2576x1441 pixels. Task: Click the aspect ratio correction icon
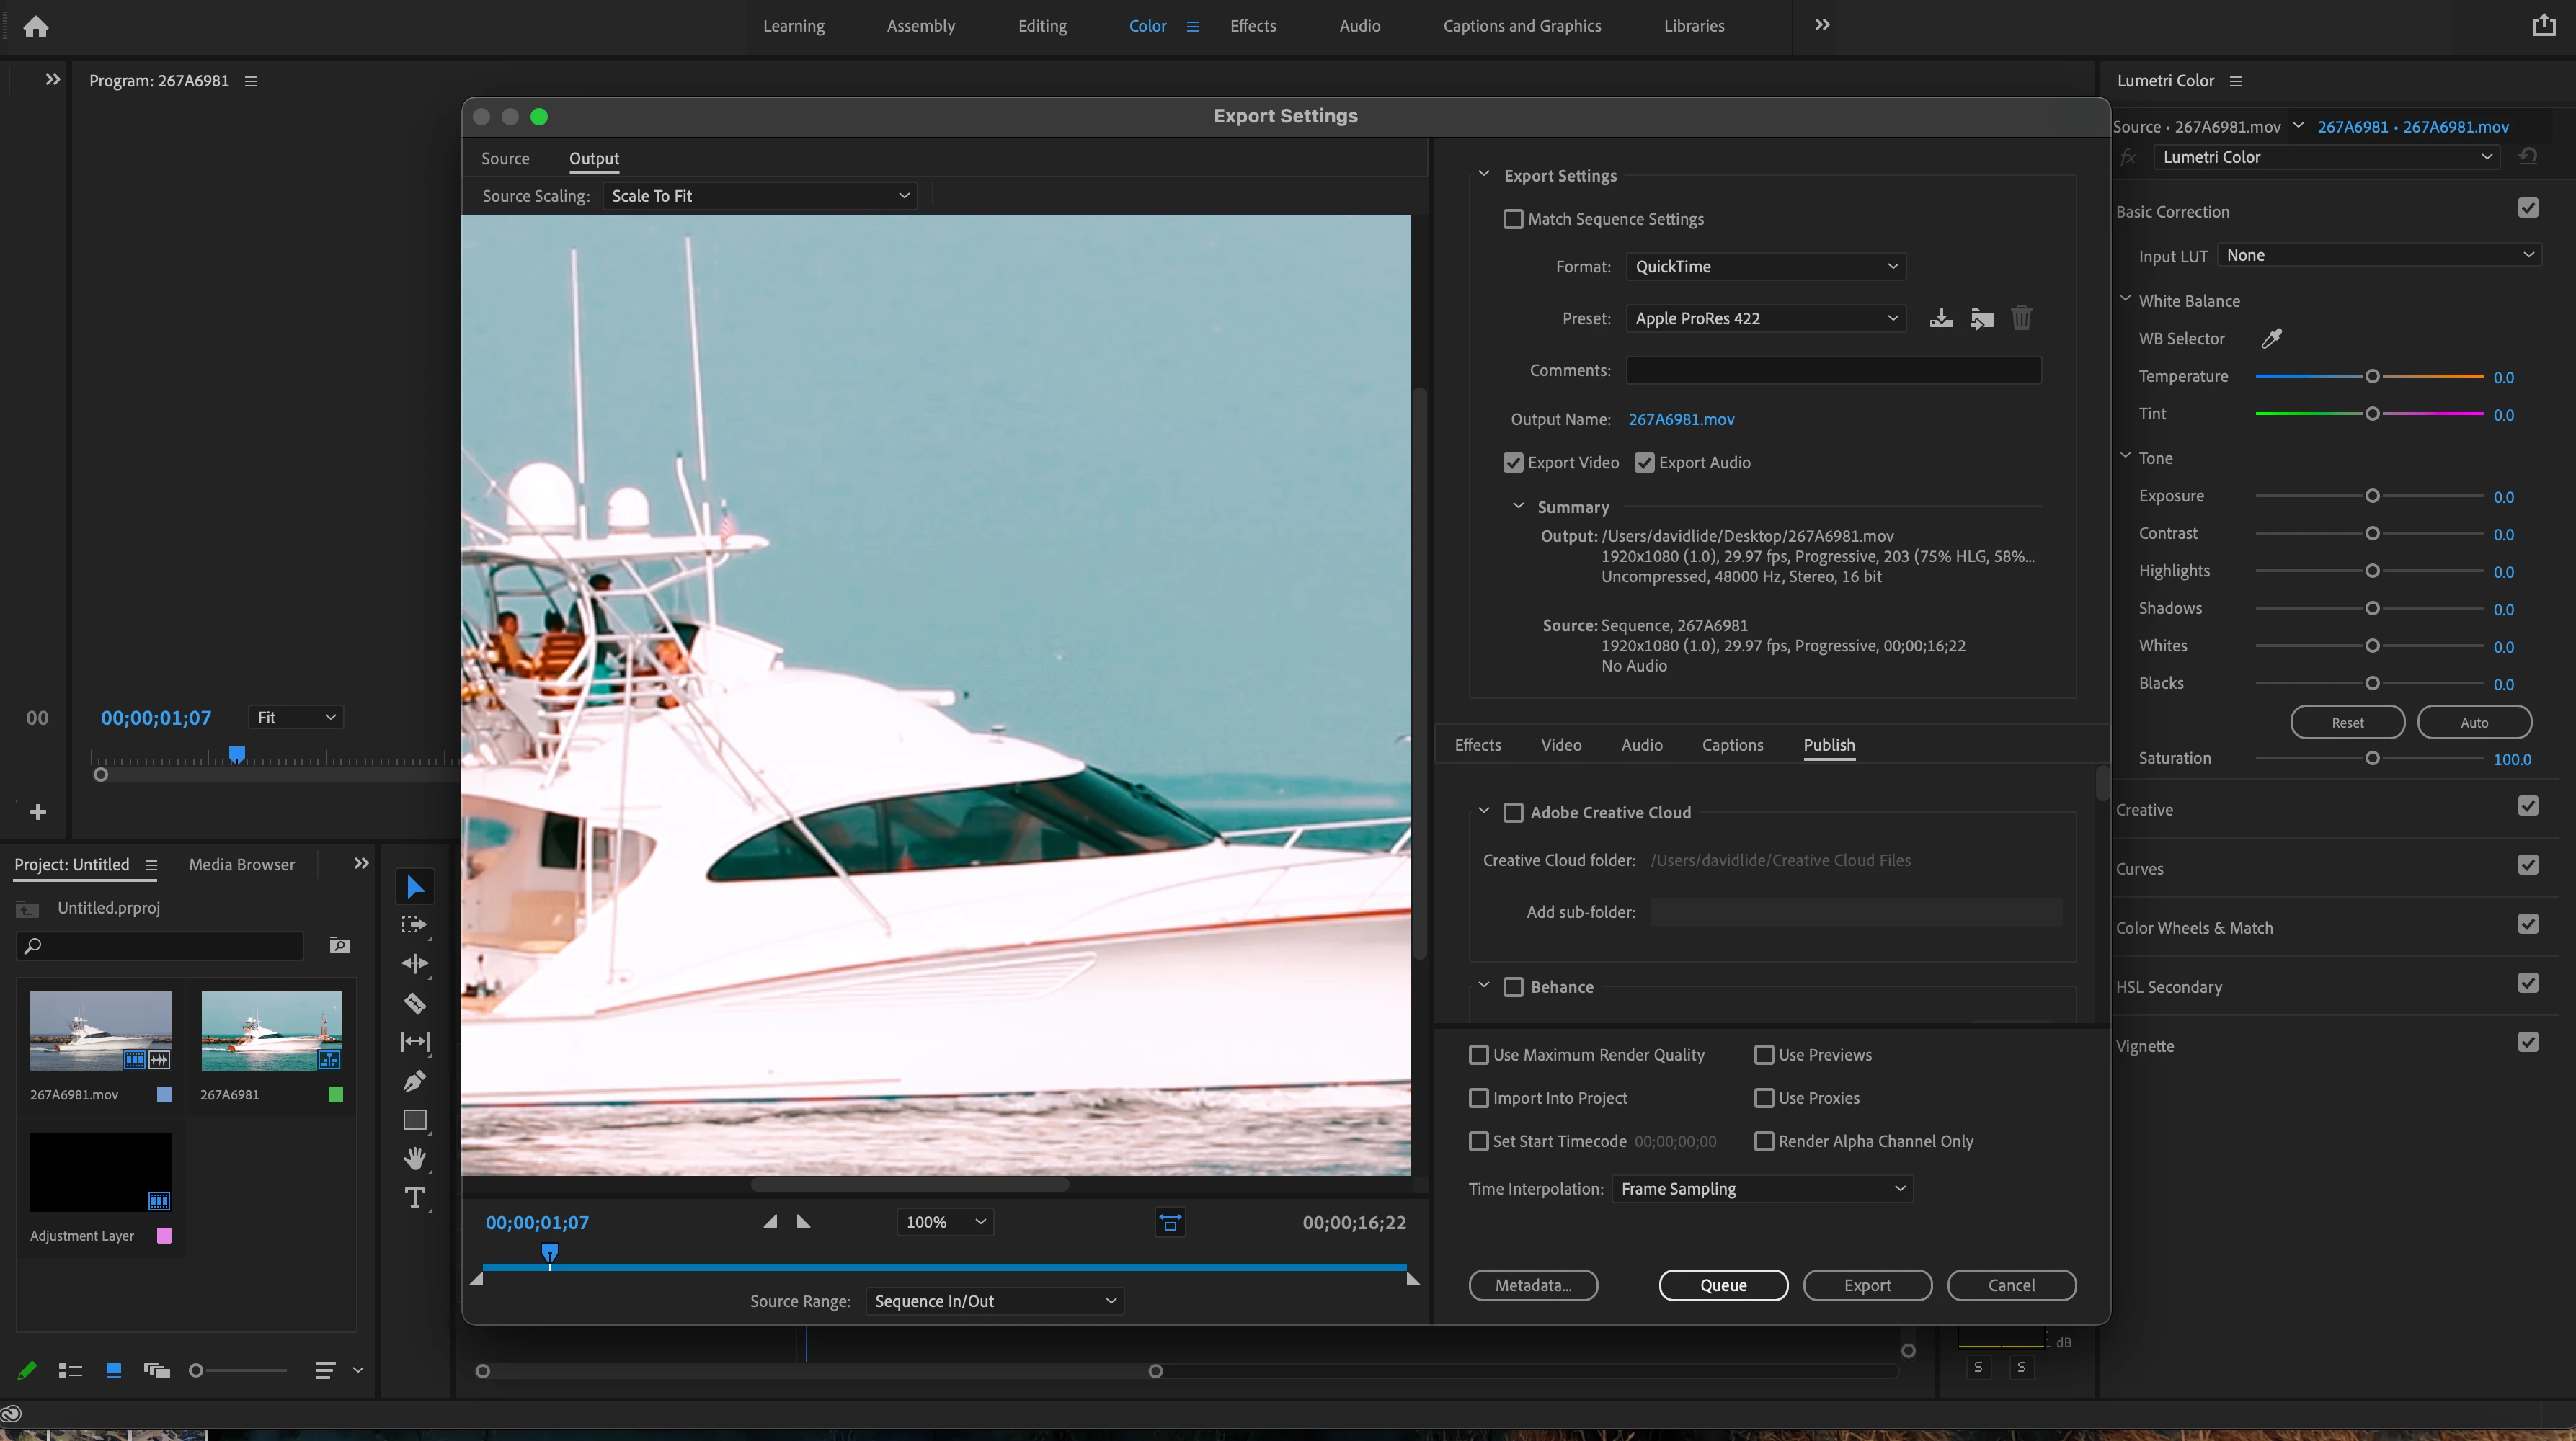point(1170,1221)
